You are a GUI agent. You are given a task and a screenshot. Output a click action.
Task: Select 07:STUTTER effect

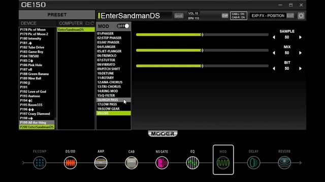(114, 60)
